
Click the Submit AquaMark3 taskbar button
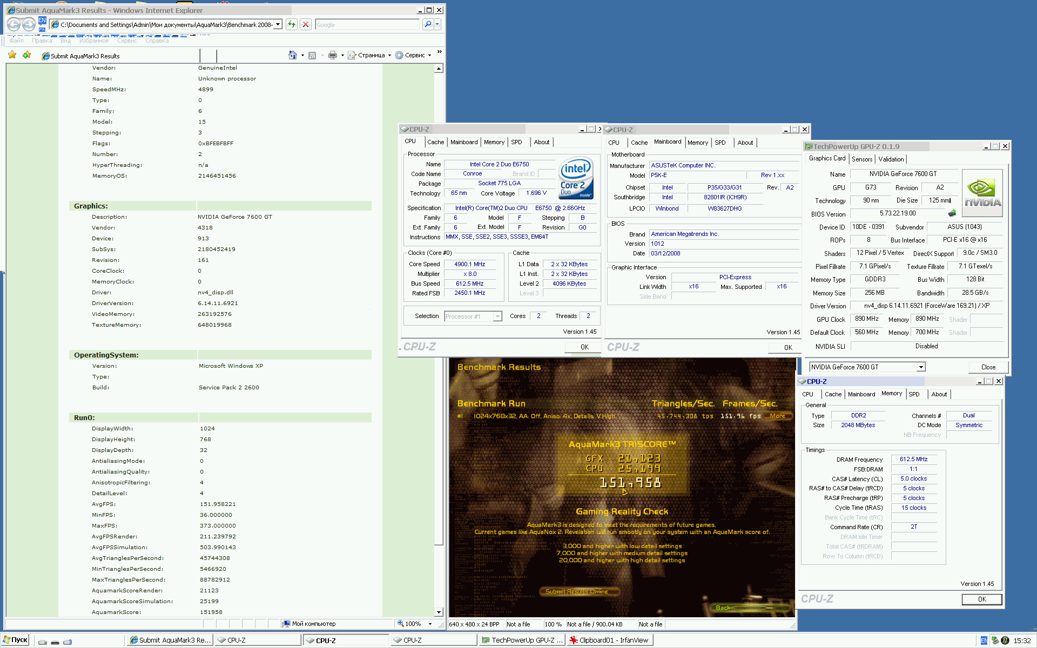[x=170, y=640]
